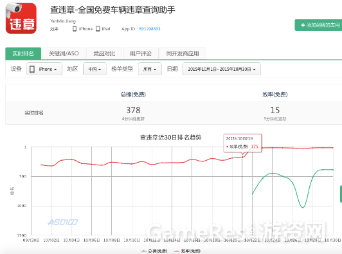Toggle the 总榜(免费) green legend item
Screen dimensions: 342x254
tap(154, 251)
